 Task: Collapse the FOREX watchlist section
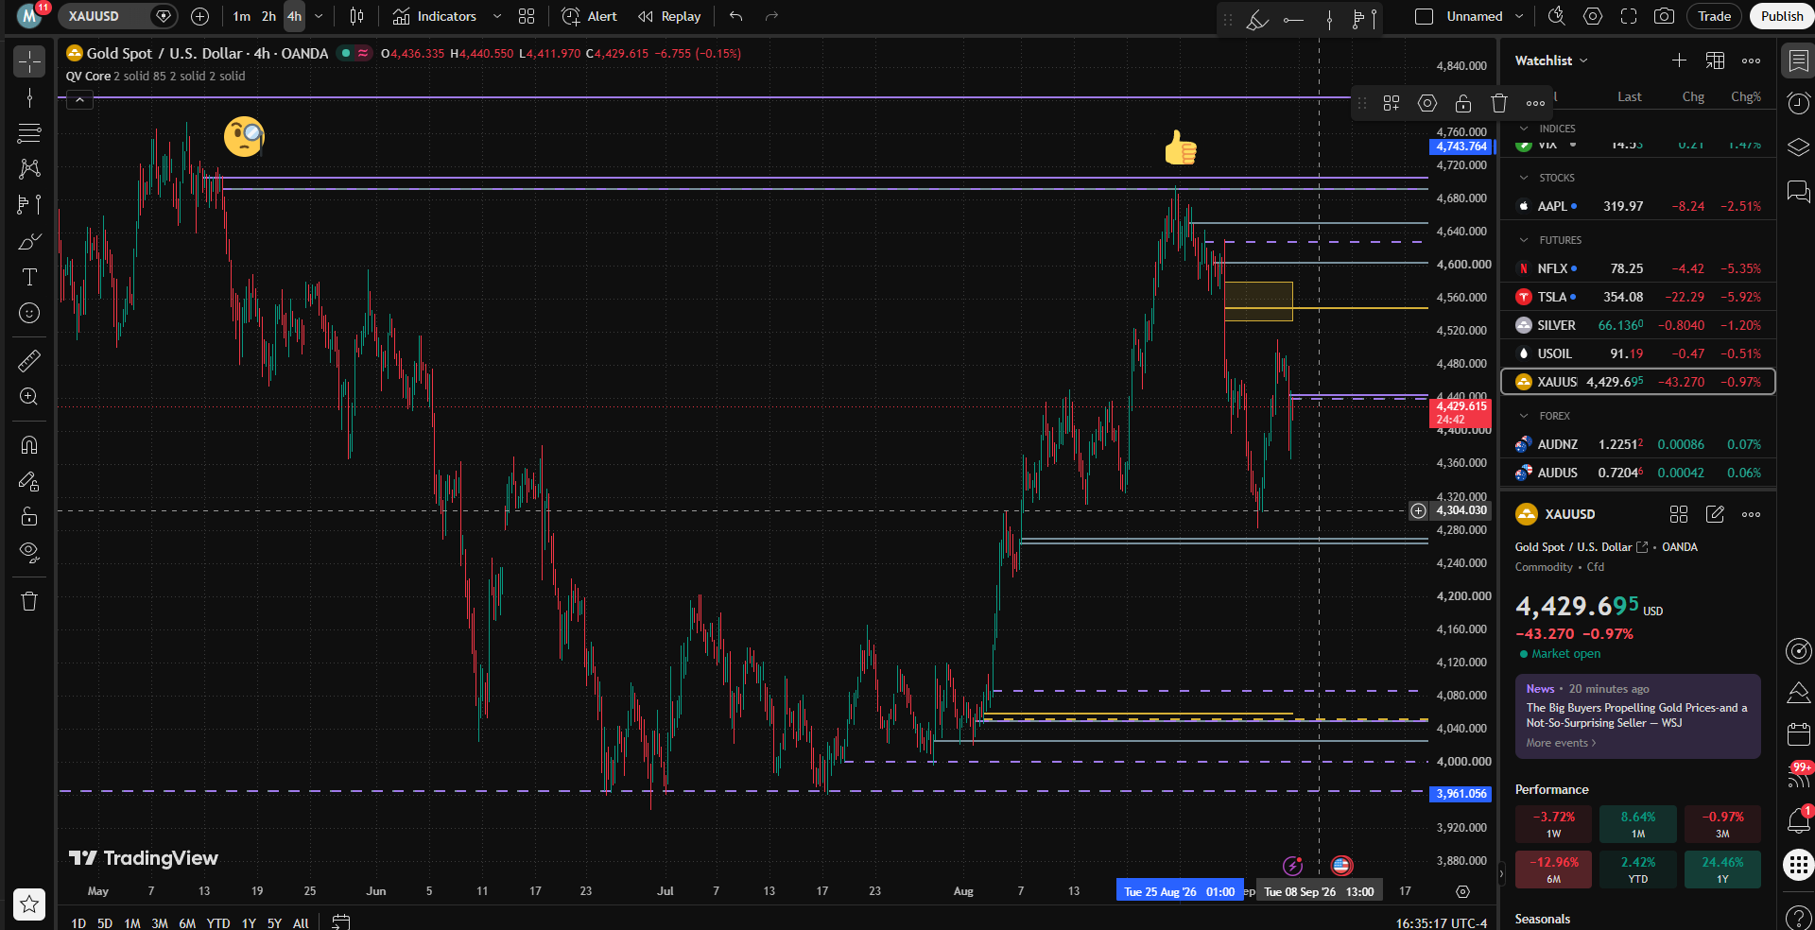coord(1524,416)
